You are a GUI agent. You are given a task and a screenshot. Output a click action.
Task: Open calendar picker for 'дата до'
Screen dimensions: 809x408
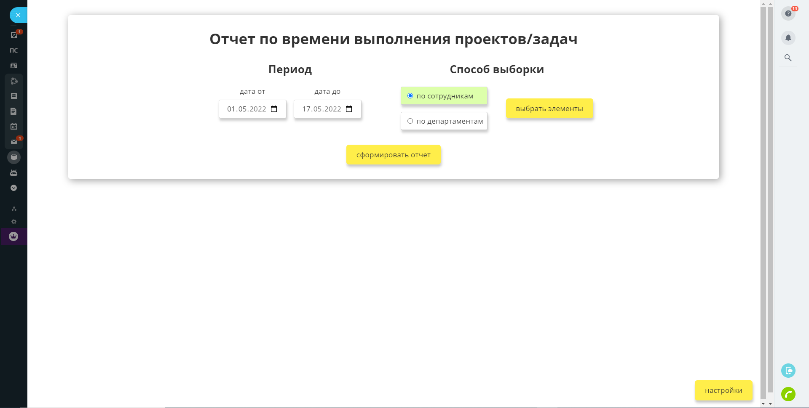click(x=349, y=109)
